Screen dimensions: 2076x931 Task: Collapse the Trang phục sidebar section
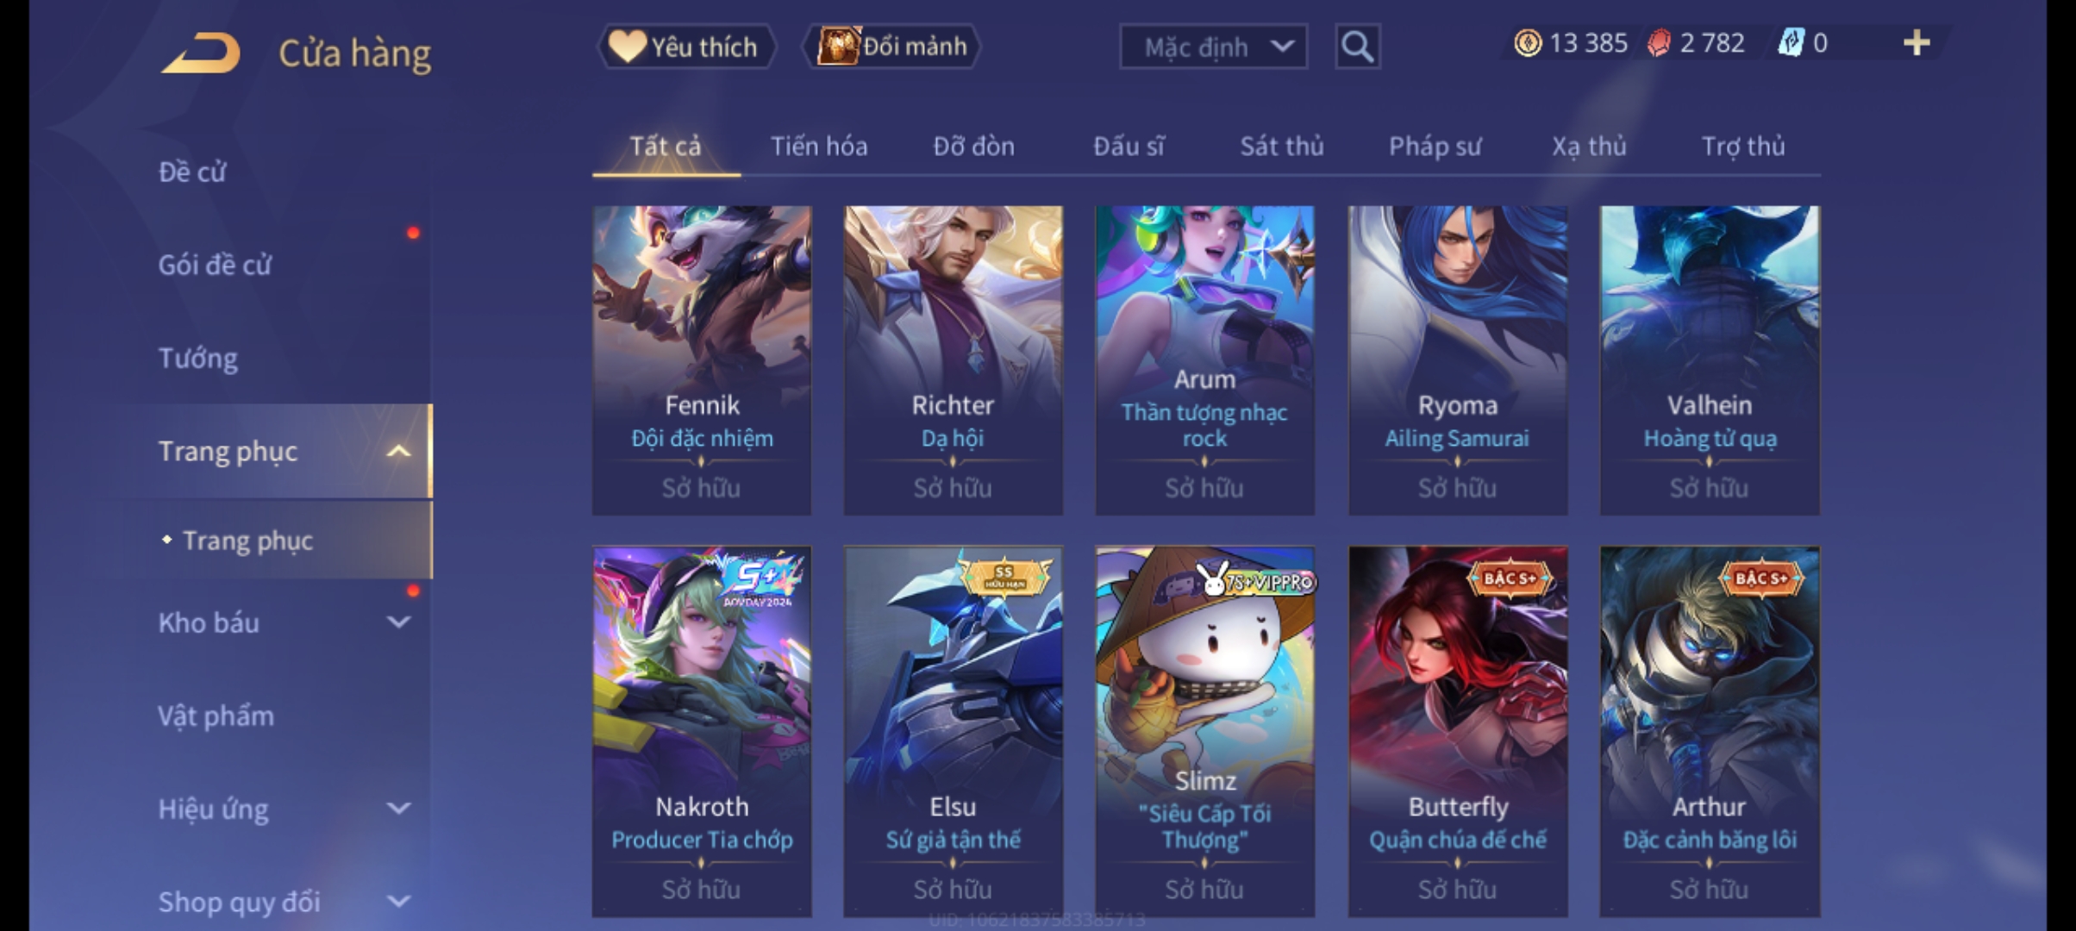pos(398,451)
